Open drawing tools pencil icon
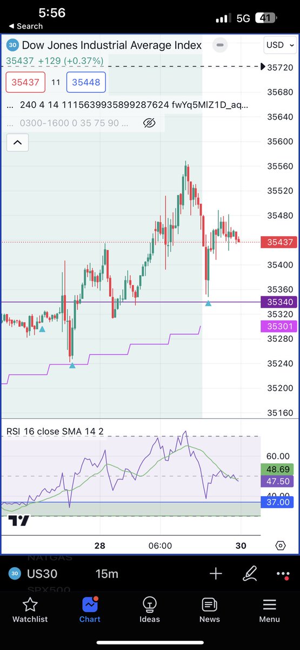This screenshot has height=650, width=300. click(250, 574)
